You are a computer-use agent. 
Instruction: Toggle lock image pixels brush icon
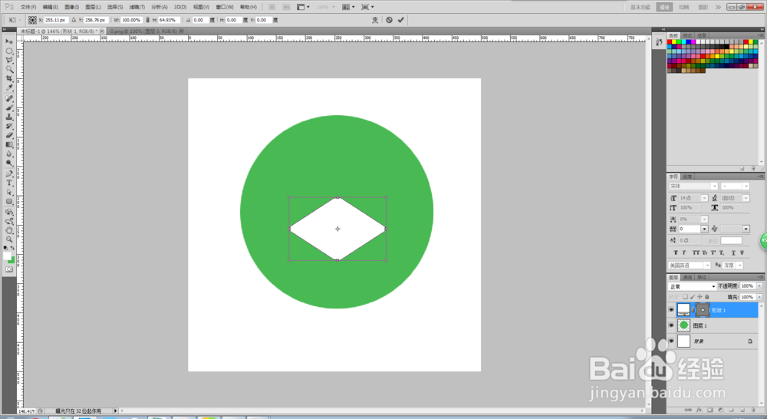(693, 297)
